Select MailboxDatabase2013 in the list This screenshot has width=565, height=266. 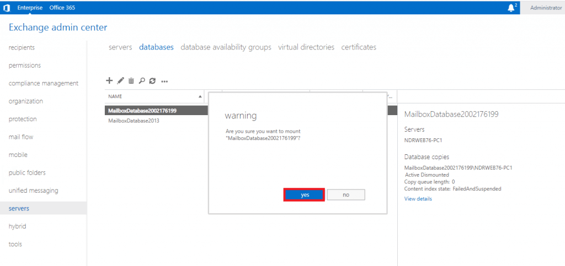coord(134,121)
